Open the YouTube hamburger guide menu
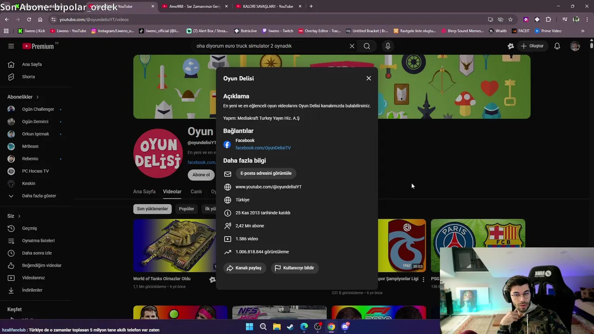The width and height of the screenshot is (594, 334). tap(11, 46)
